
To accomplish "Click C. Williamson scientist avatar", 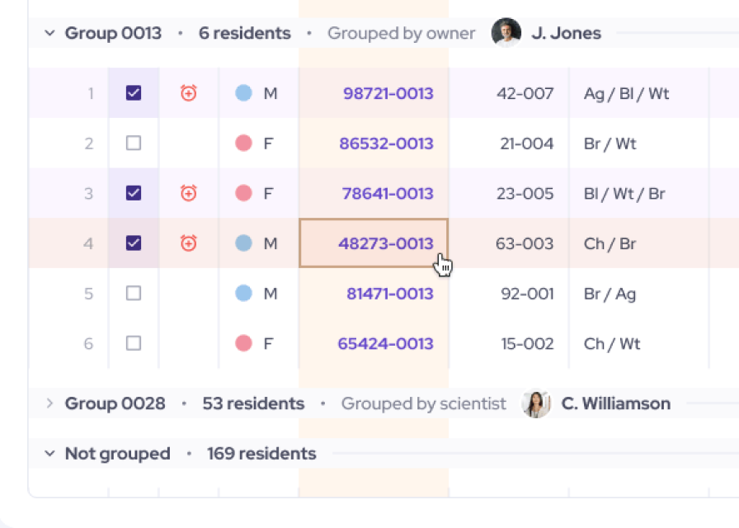I will click(x=536, y=403).
